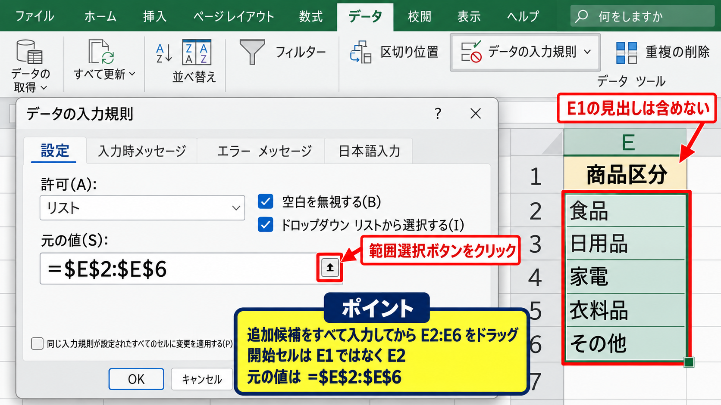Switch to the 校閲 ribbon tab
This screenshot has height=405, width=721.
point(420,16)
